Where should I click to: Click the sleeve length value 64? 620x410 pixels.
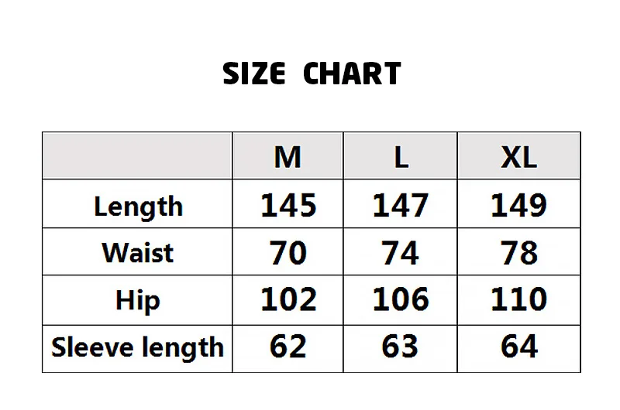[518, 346]
